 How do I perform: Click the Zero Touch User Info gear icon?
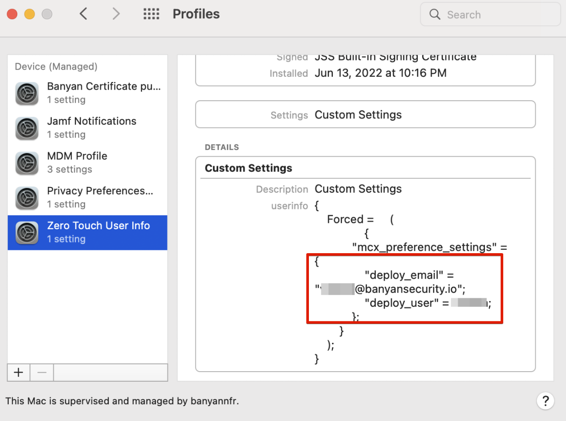click(x=27, y=233)
